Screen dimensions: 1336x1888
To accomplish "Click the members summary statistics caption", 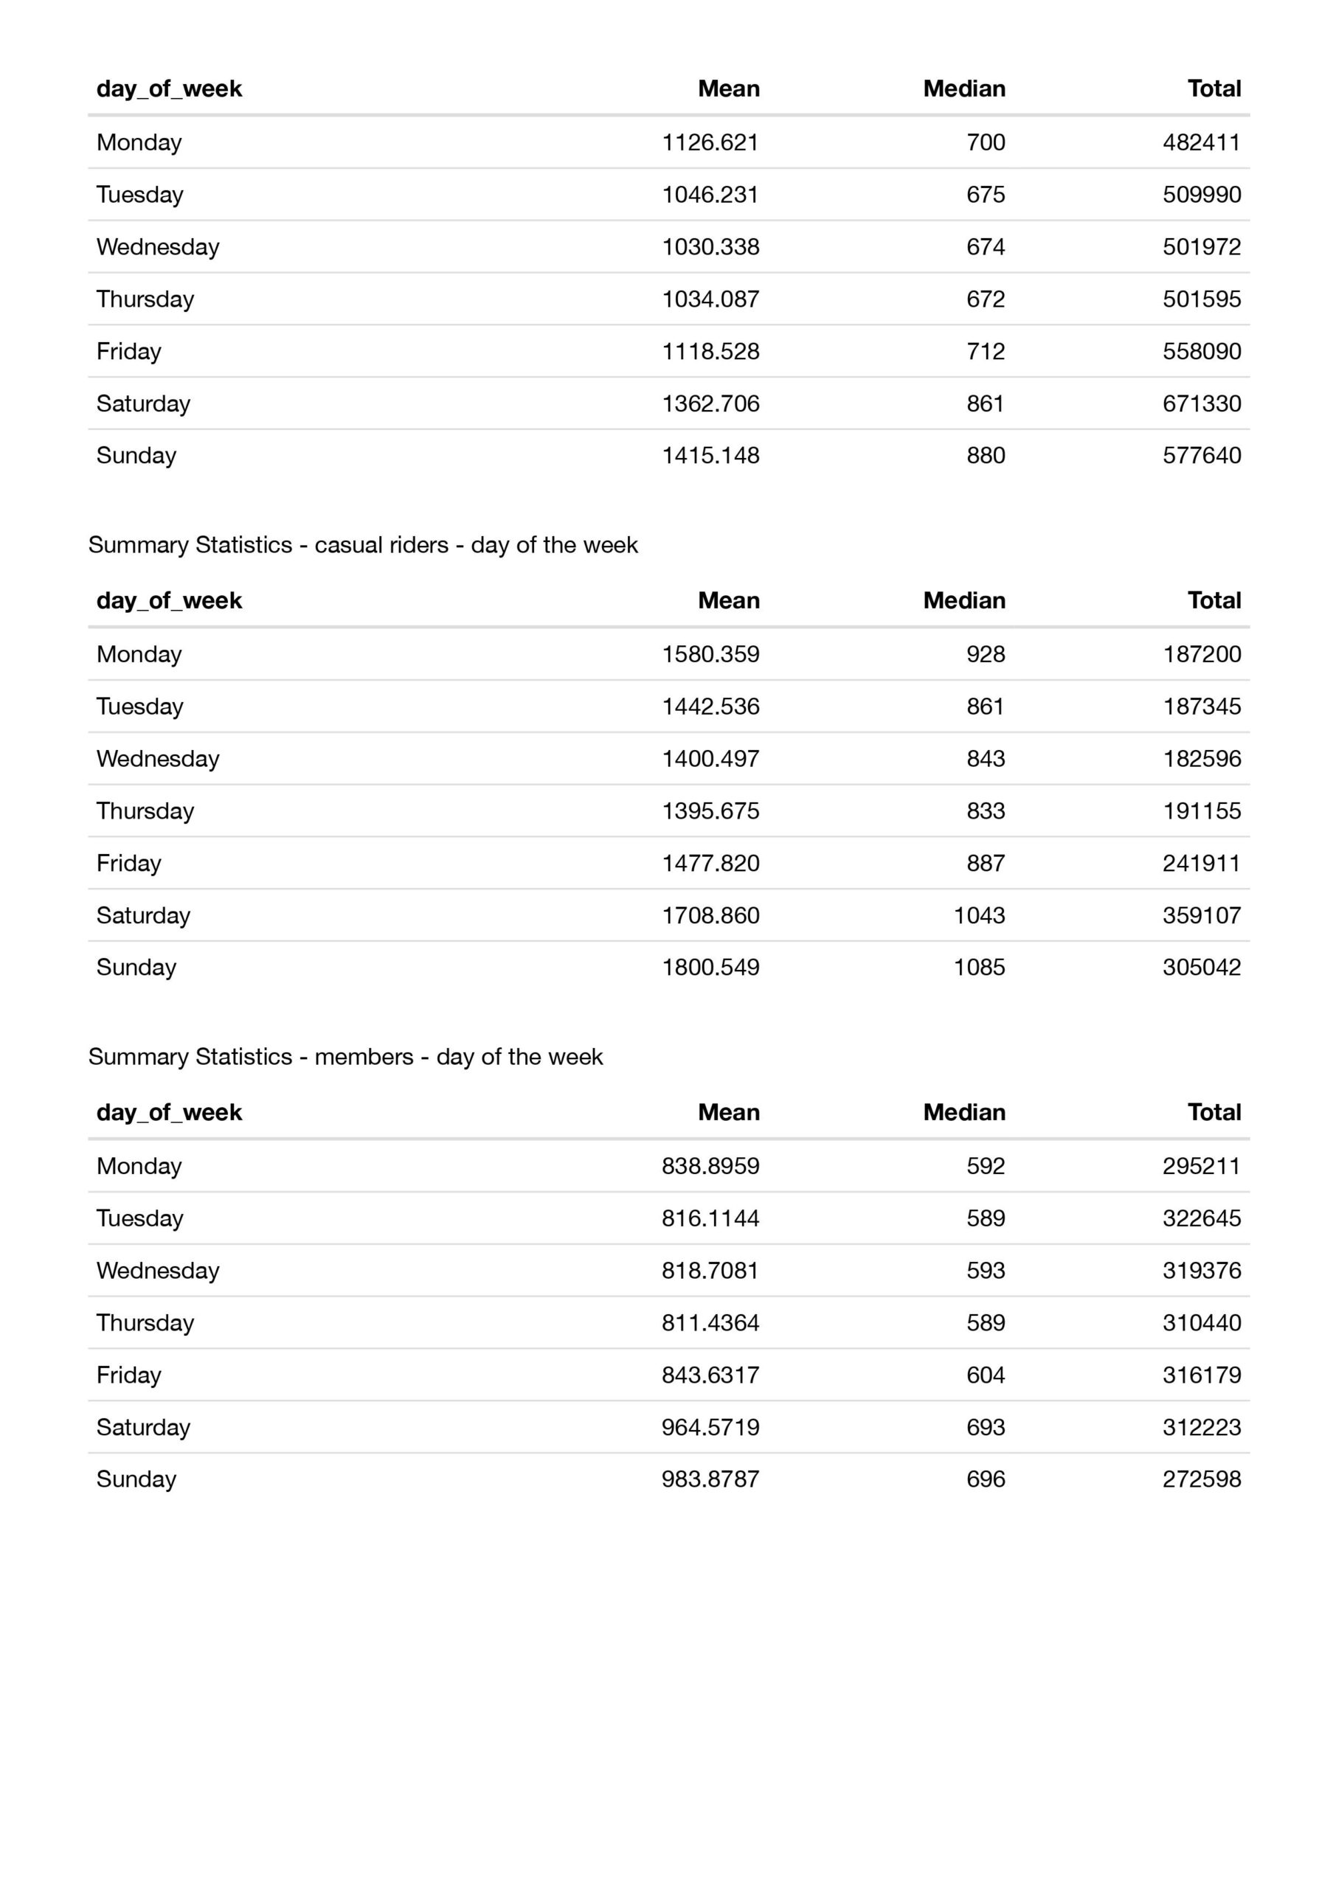I will pos(345,1057).
